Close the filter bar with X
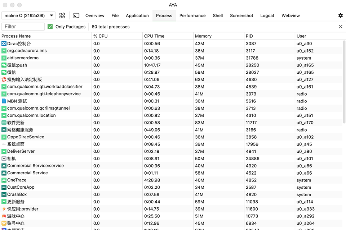346x230 pixels. (341, 27)
